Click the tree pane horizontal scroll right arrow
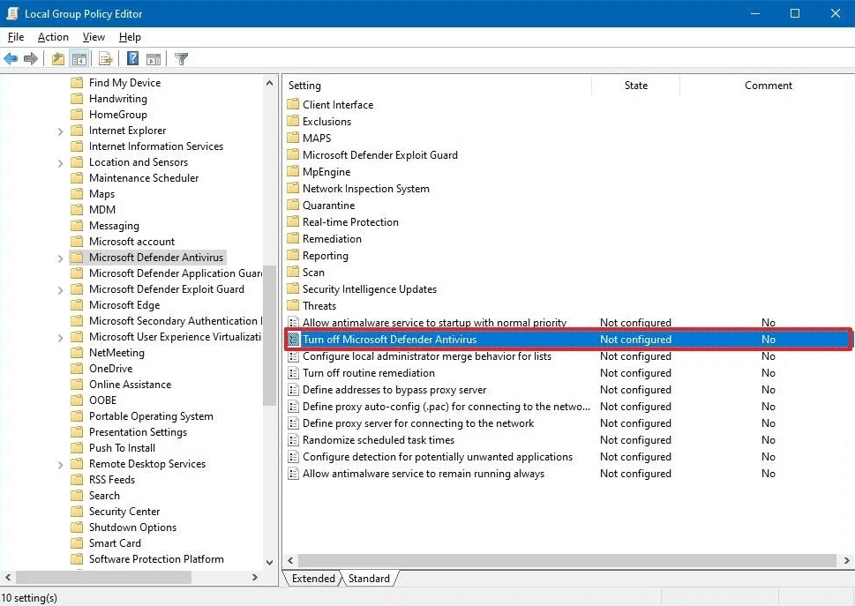Viewport: 855px width, 606px height. click(x=255, y=577)
